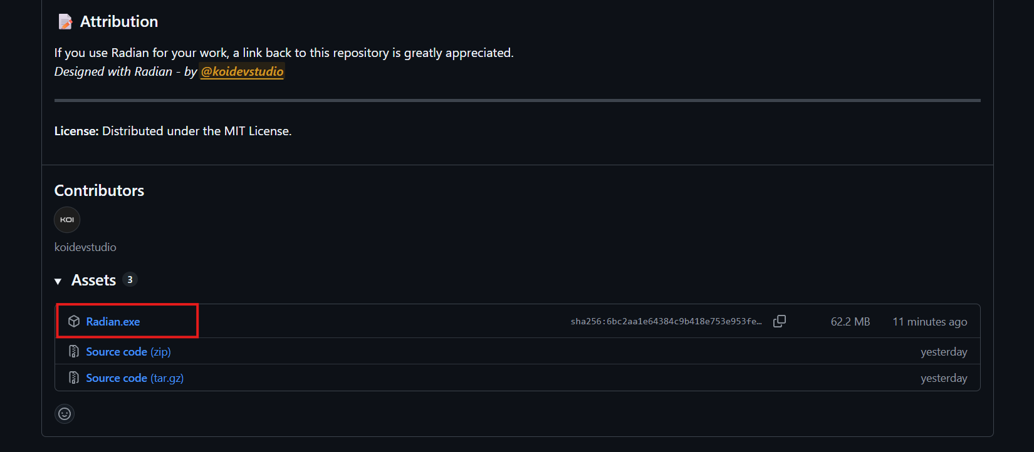Click the '11 minutes ago' timestamp
This screenshot has height=452, width=1034.
click(929, 322)
